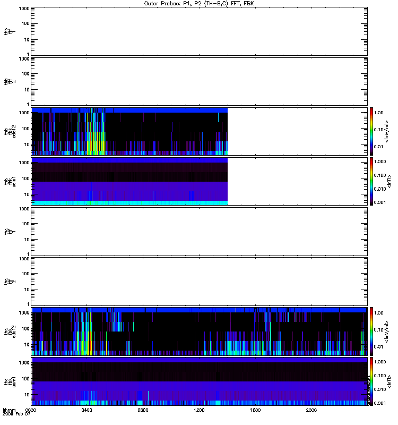This screenshot has width=398, height=425.
Task: Click the thb fbk edc12 panel label
Action: click(10, 131)
